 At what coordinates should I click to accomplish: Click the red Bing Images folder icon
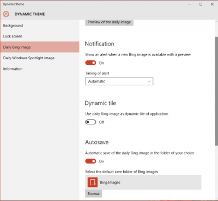click(93, 182)
